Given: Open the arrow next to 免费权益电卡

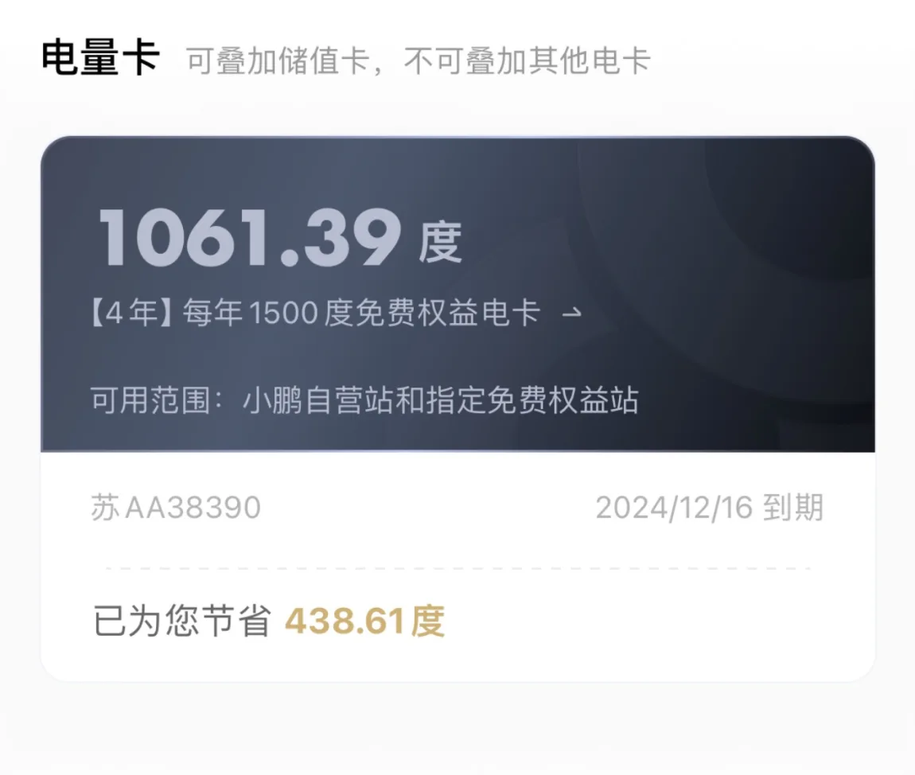Looking at the screenshot, I should [x=572, y=314].
